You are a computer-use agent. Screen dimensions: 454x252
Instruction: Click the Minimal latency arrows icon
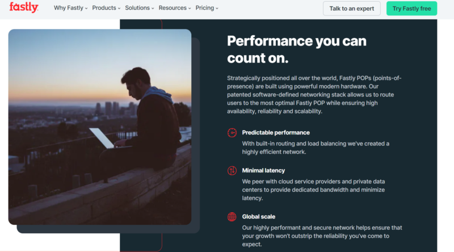pyautogui.click(x=232, y=170)
